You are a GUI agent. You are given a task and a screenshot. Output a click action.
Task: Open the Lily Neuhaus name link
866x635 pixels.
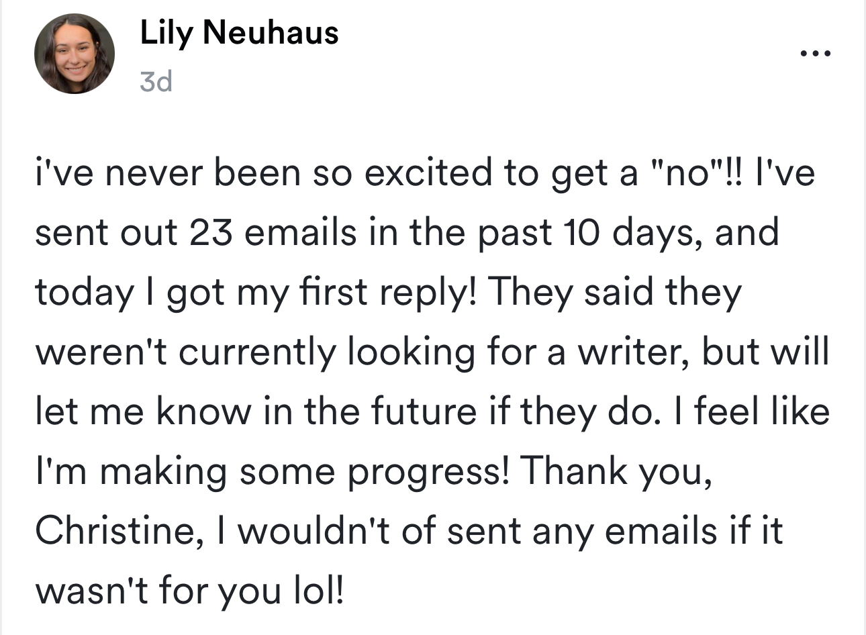point(239,32)
